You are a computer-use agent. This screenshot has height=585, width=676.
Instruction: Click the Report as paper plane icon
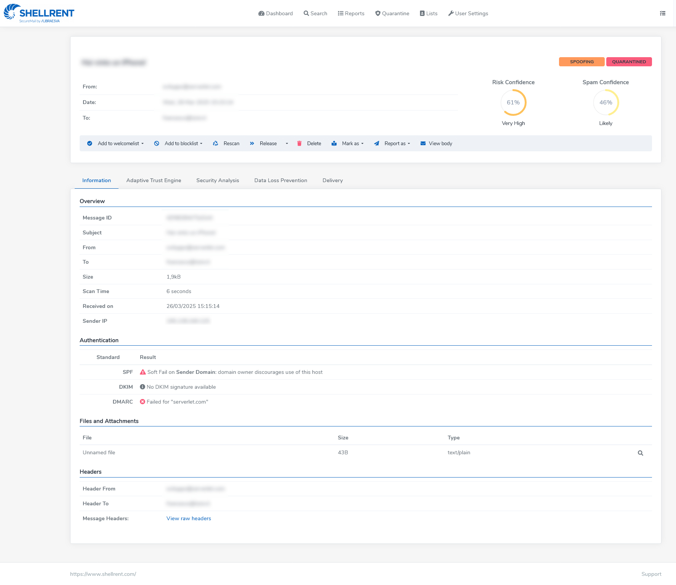point(376,144)
